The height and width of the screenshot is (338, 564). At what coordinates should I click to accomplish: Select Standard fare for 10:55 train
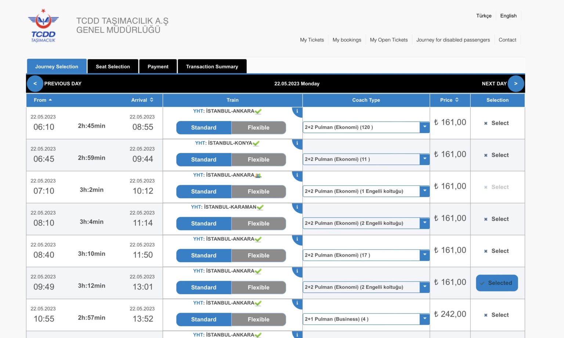click(x=204, y=319)
